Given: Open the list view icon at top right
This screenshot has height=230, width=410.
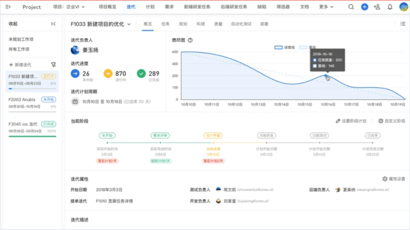Looking at the screenshot, I should coord(403,24).
